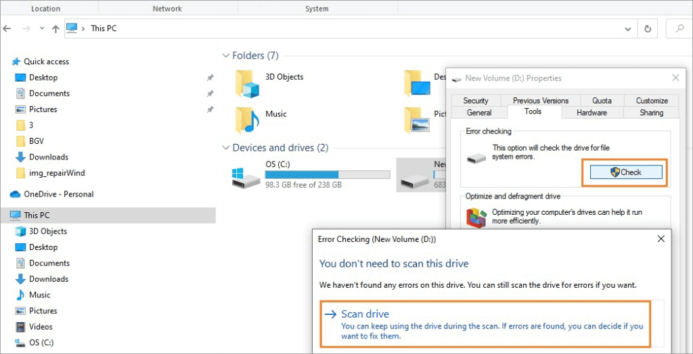693x354 pixels.
Task: Click the Check button
Action: tap(625, 172)
